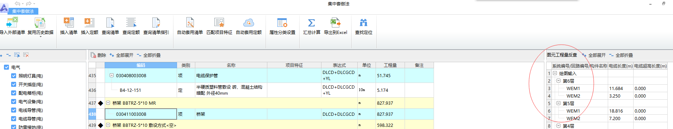This screenshot has height=129, width=673.
Task: Click the redo arrow icon
Action: tap(29, 4)
